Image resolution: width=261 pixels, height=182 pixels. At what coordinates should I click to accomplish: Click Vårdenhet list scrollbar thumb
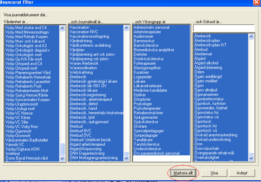click(62, 149)
